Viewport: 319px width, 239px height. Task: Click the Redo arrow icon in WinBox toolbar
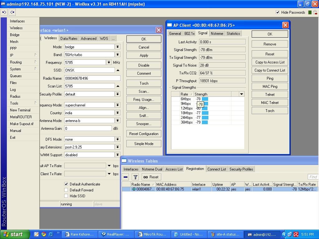(12, 12)
